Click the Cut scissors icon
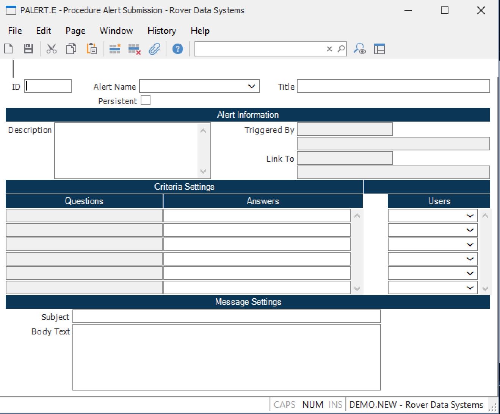Viewport: 500px width, 414px height. 52,49
